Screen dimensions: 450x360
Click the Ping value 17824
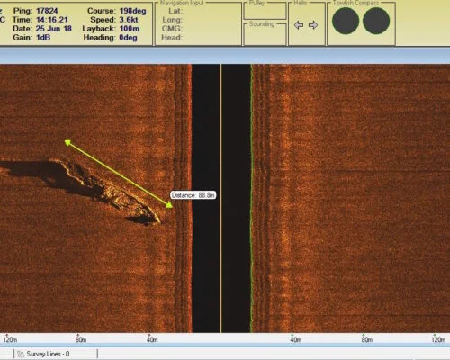tap(47, 11)
